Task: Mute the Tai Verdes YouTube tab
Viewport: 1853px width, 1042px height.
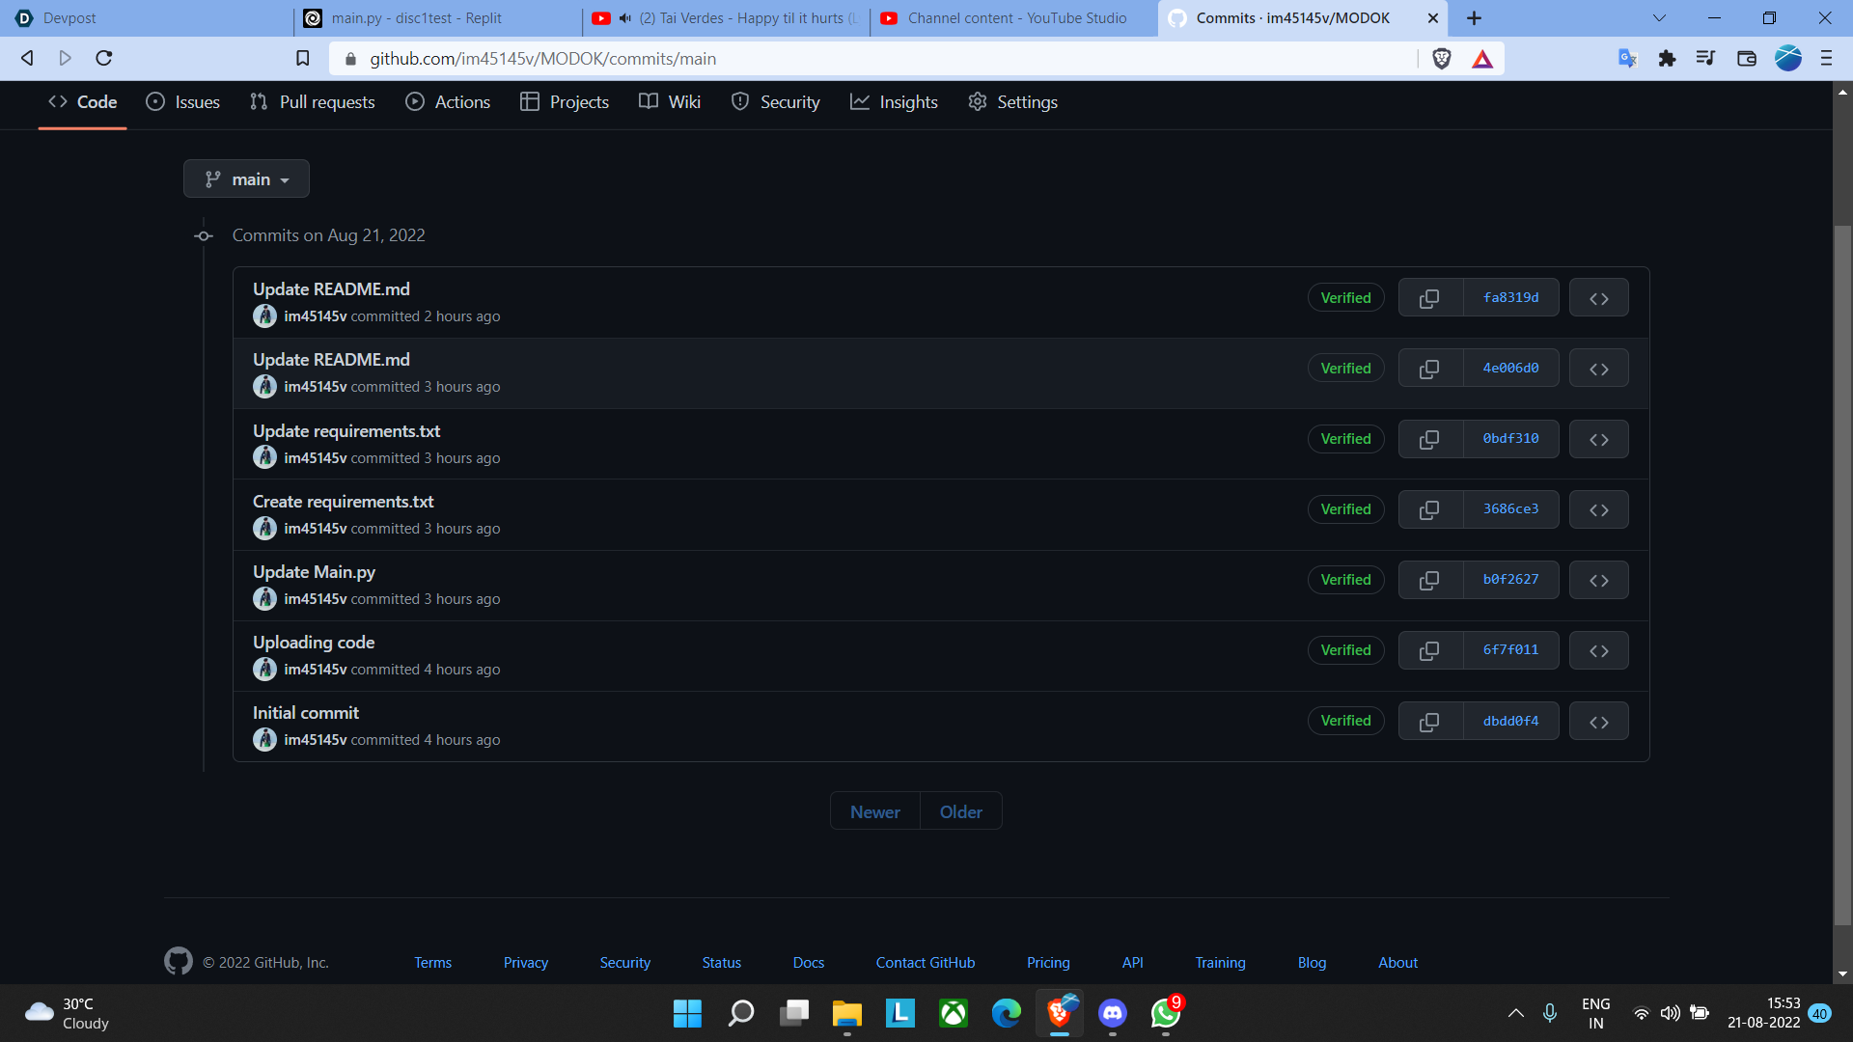Action: [625, 18]
